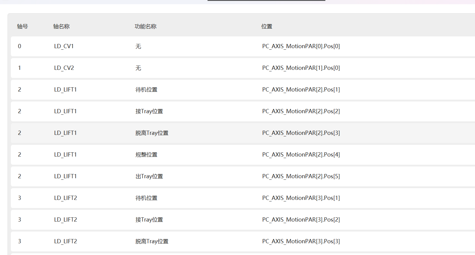
Task: Click PC_AXIS_MotionPAR[2].Pos[3] position cell
Action: [x=301, y=133]
